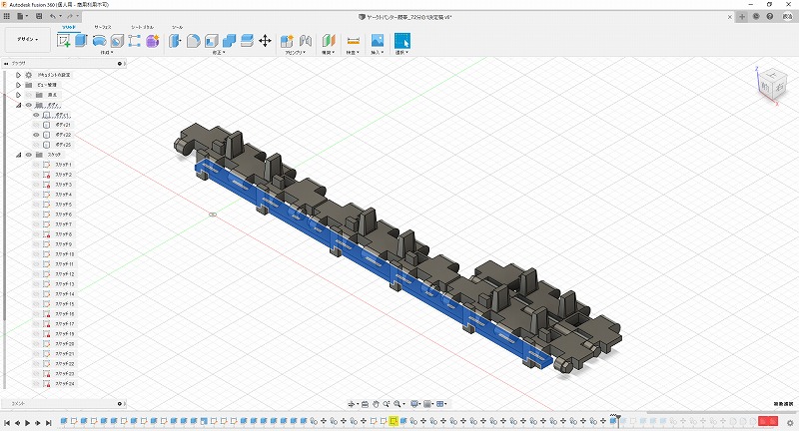Click the Fillet tool icon

[x=194, y=41]
